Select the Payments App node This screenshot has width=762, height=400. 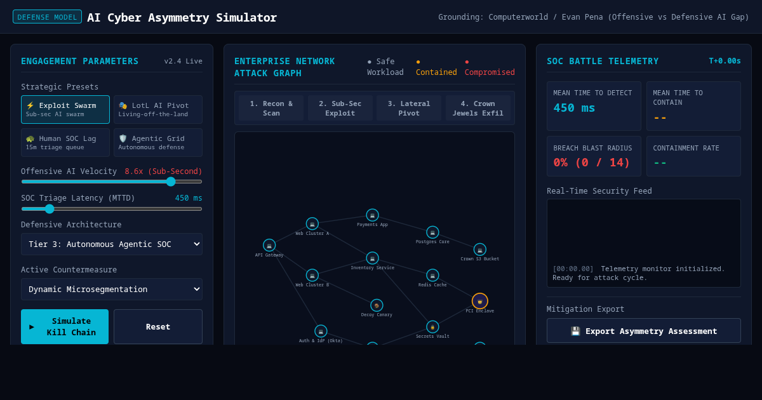[x=373, y=215]
